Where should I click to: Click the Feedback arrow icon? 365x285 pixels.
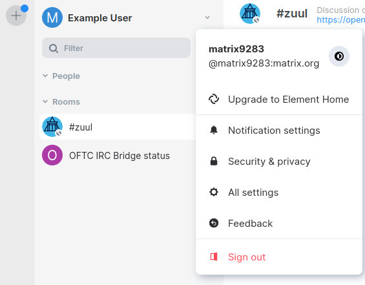[x=214, y=223]
